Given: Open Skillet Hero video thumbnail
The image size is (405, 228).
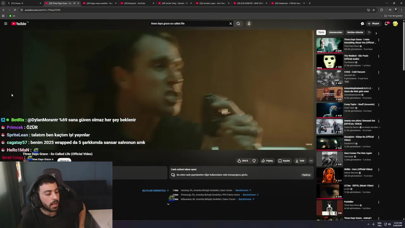Looking at the screenshot, I should tap(329, 175).
